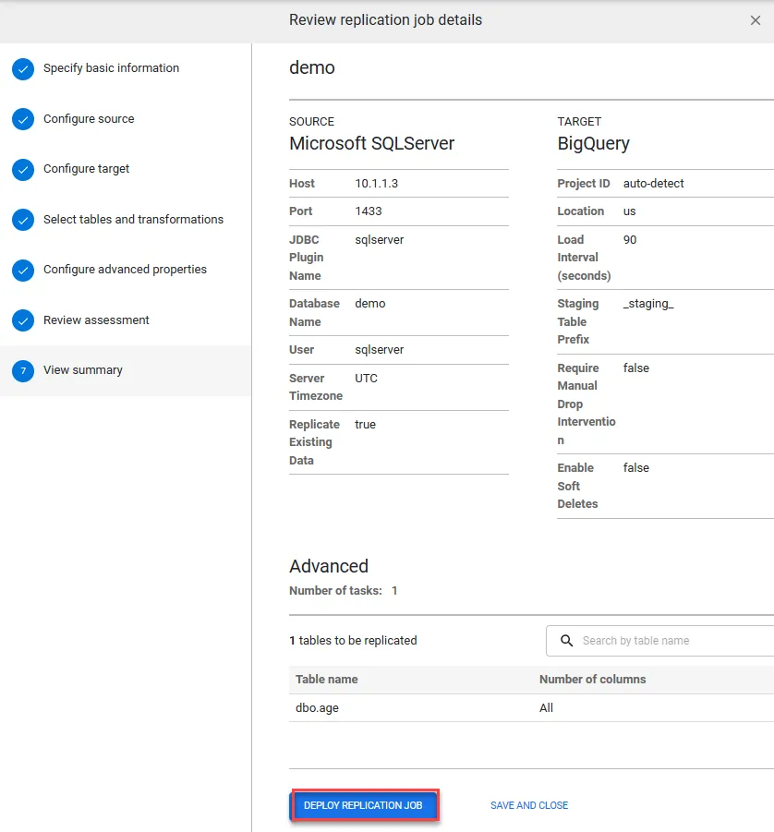Click the User value sqlserver
This screenshot has height=832, width=774.
point(380,350)
